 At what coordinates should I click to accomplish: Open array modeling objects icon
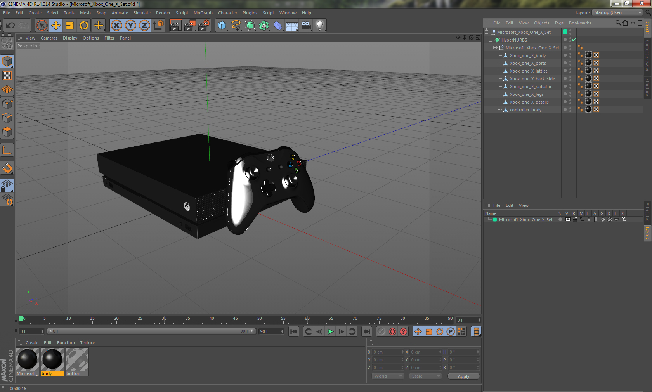(264, 26)
